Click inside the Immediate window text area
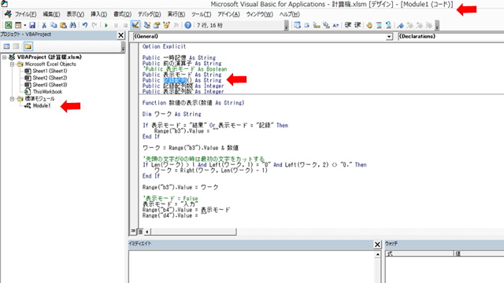The image size is (504, 283). tap(252, 266)
